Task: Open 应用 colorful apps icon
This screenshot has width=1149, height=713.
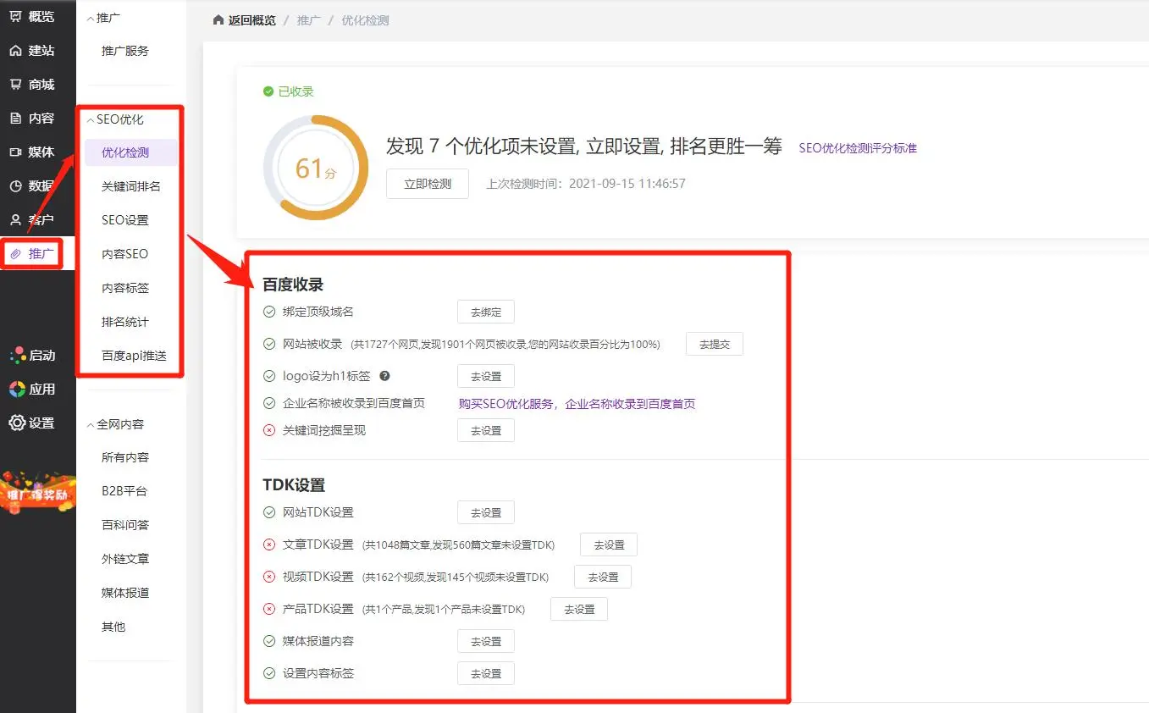Action: click(17, 389)
